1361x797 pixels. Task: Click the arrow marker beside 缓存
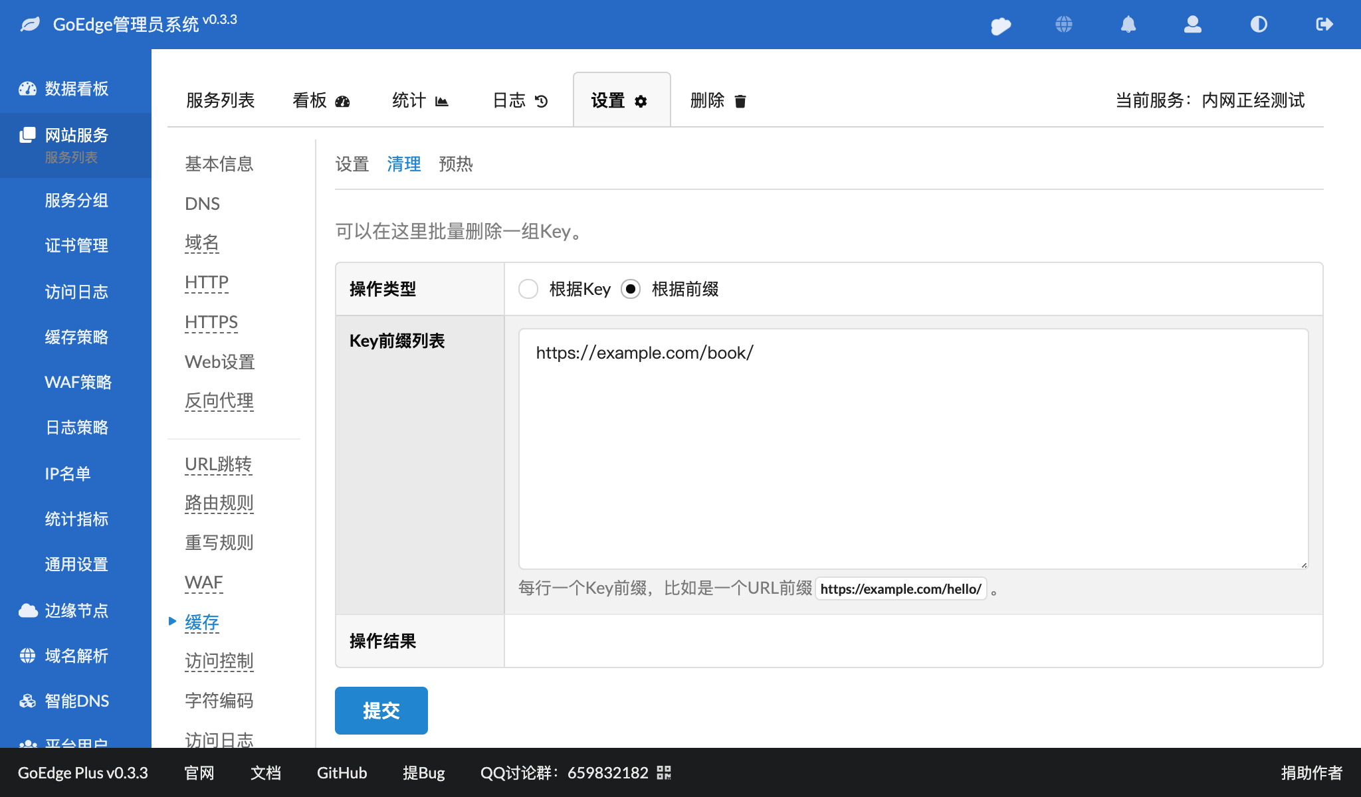(x=172, y=621)
